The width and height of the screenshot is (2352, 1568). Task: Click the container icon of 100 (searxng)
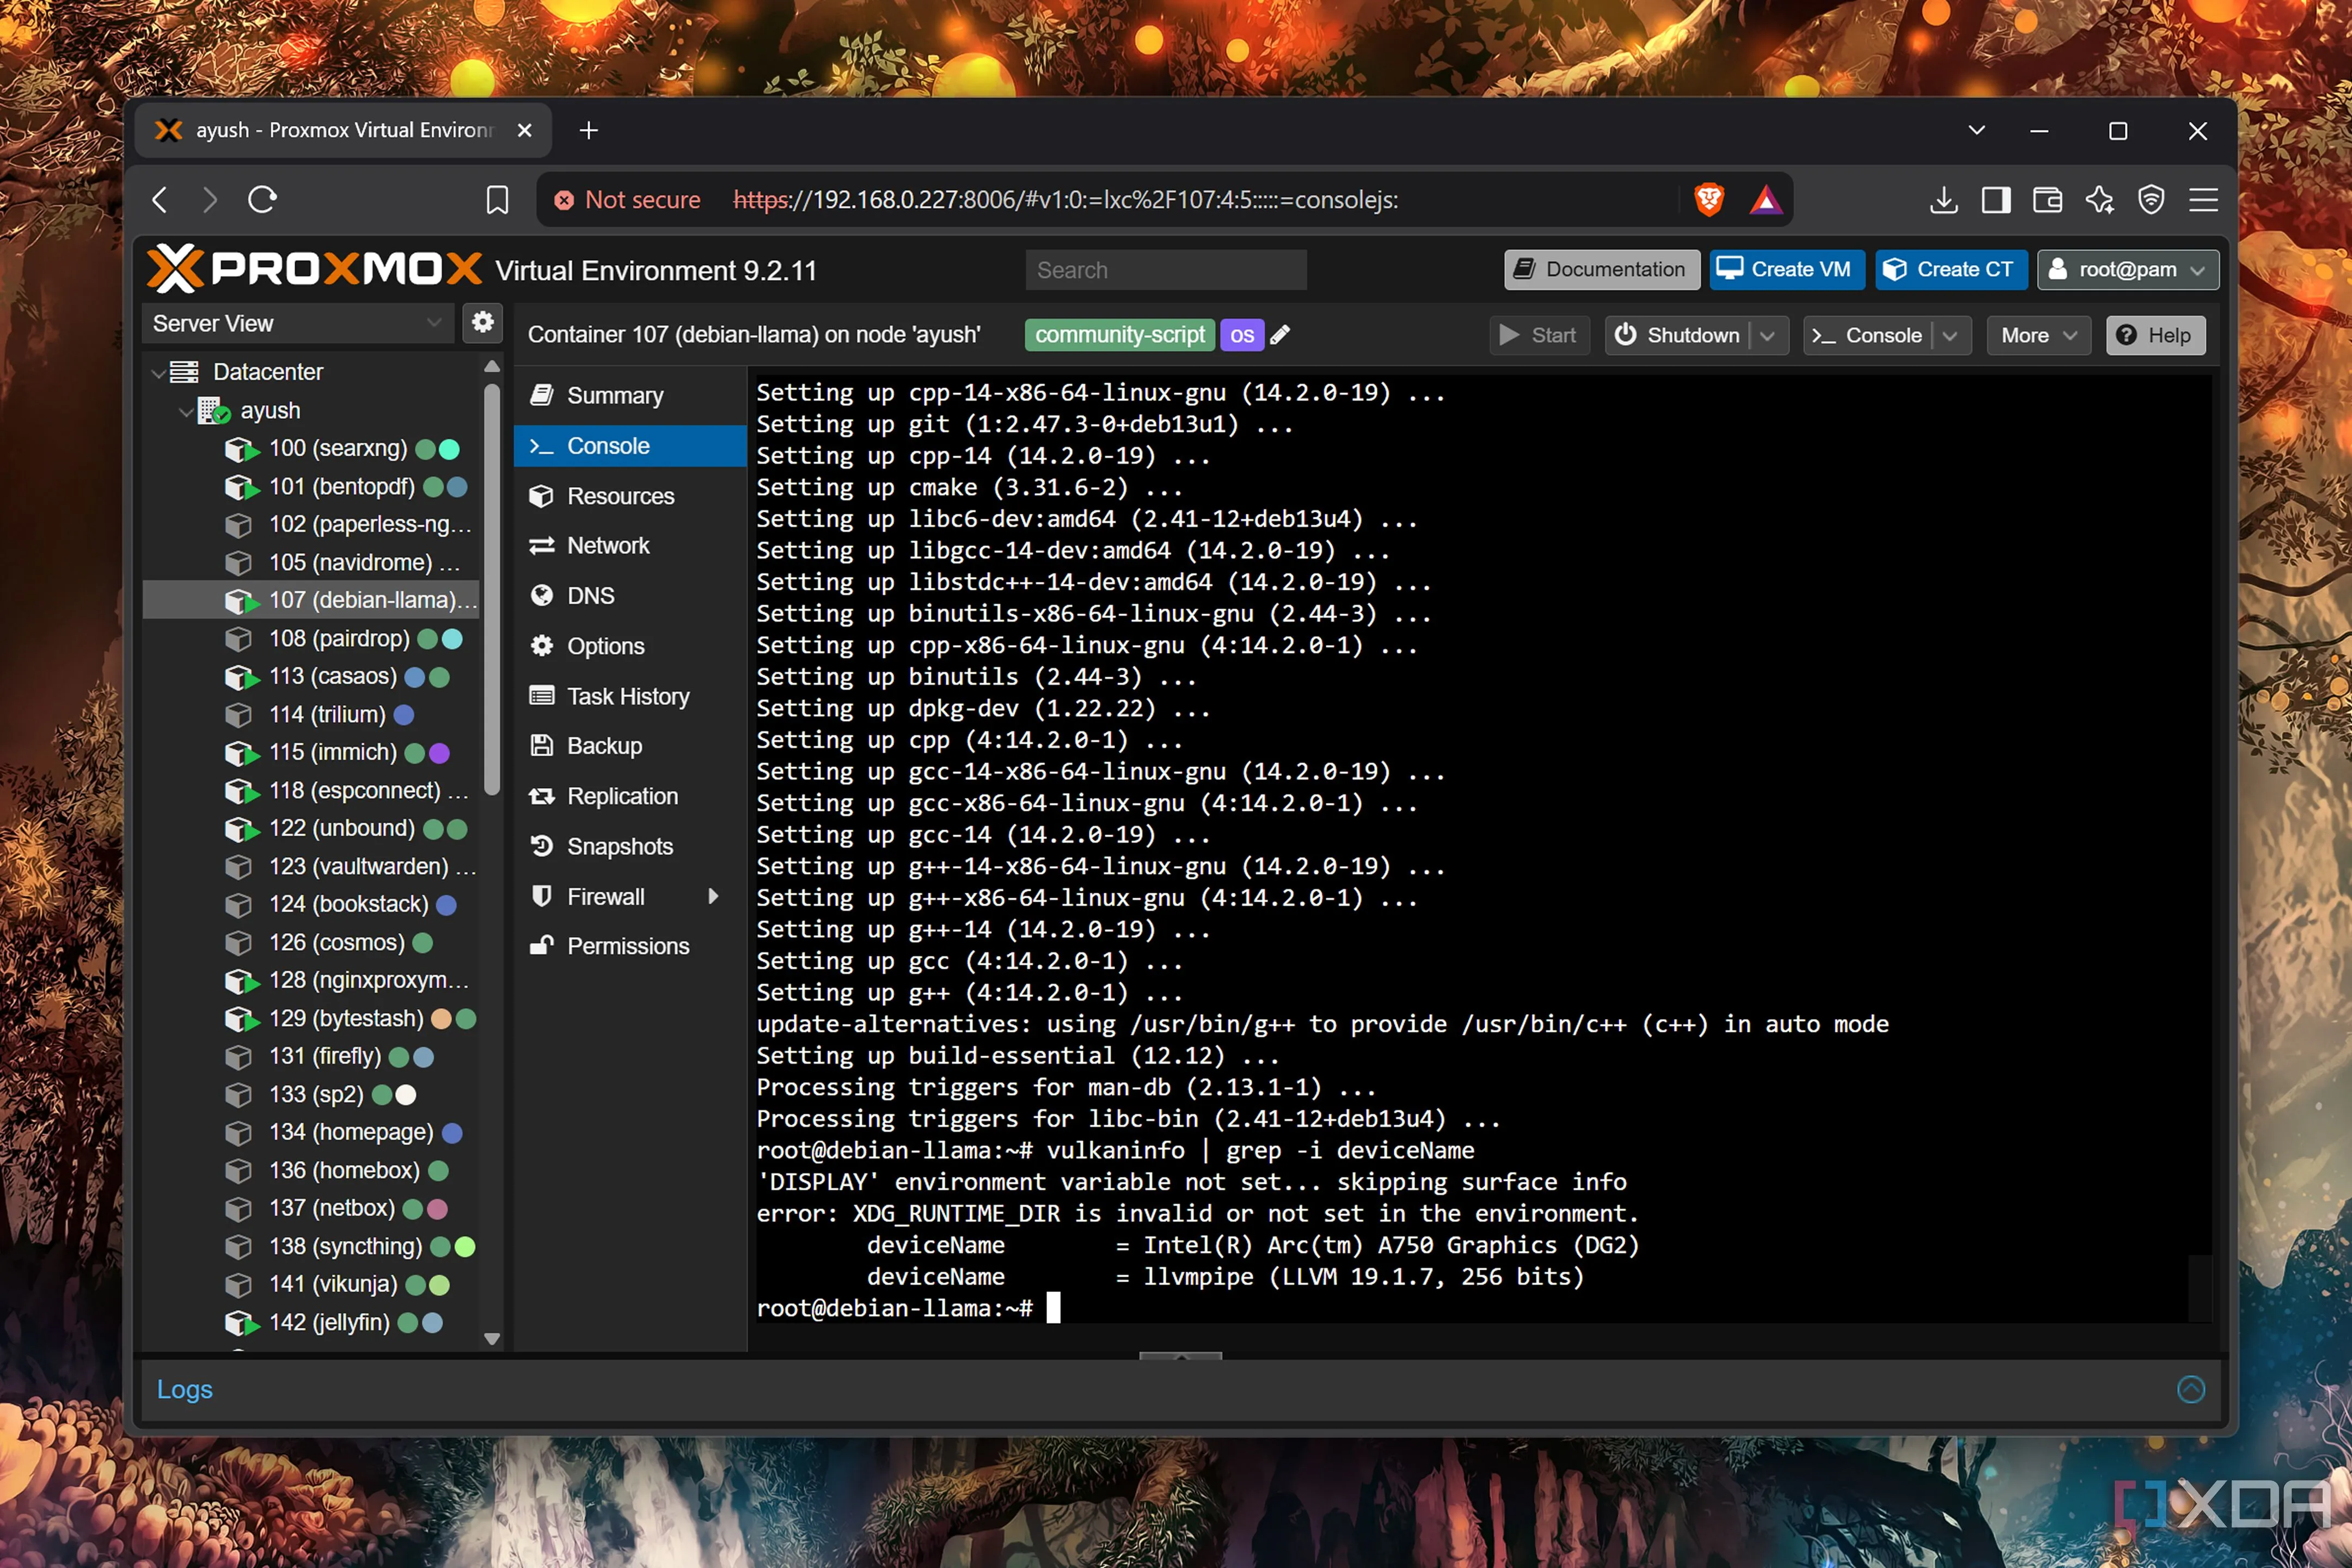[x=241, y=449]
